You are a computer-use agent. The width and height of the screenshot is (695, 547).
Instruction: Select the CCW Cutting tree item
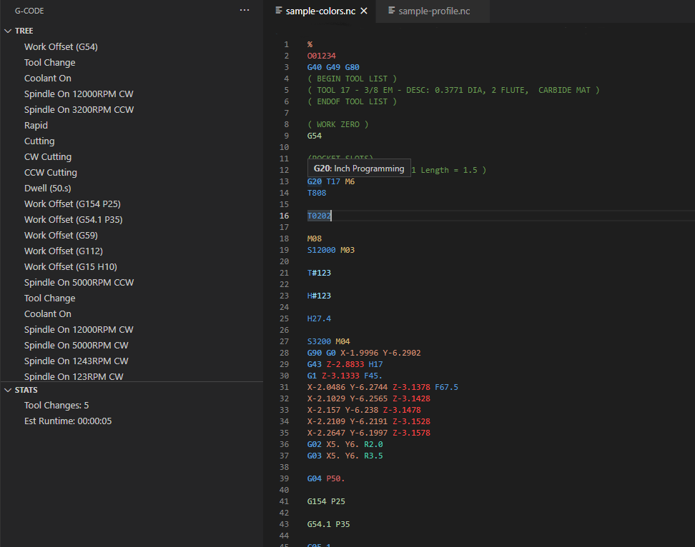tap(51, 172)
